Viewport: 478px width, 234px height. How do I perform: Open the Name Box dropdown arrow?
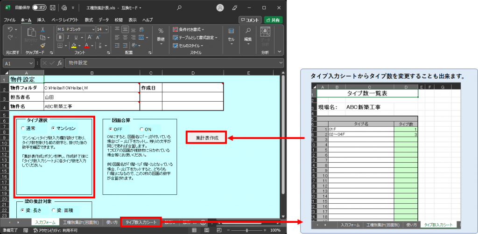(x=32, y=63)
